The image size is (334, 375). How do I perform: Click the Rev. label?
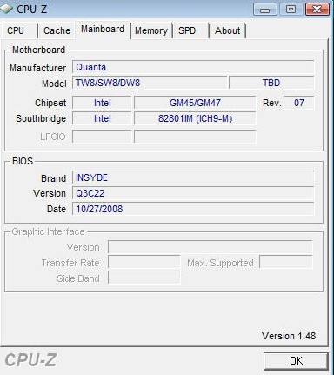pos(272,103)
